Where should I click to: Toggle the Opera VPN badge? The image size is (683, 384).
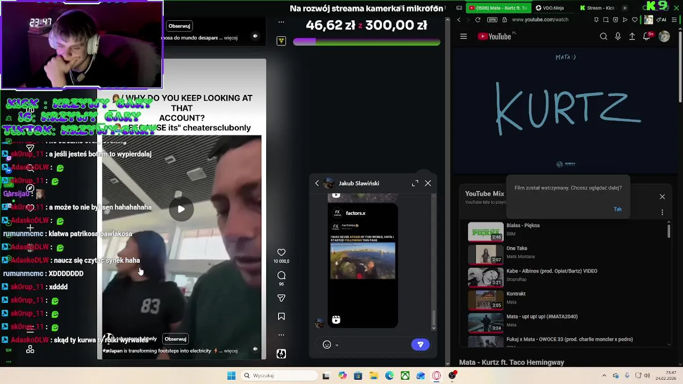tap(492, 20)
